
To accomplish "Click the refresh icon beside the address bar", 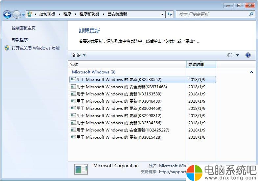I will pos(170,14).
